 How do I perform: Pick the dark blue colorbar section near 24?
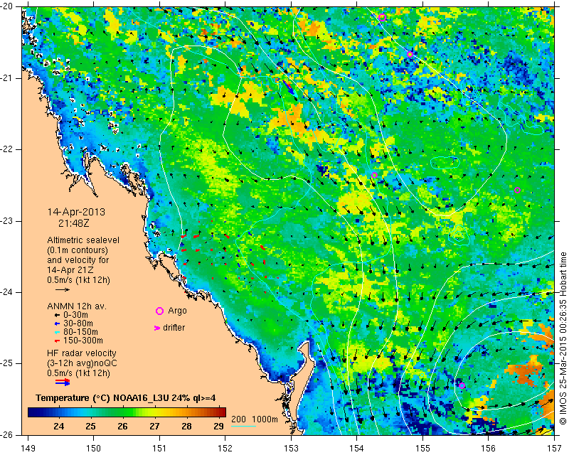click(x=58, y=412)
